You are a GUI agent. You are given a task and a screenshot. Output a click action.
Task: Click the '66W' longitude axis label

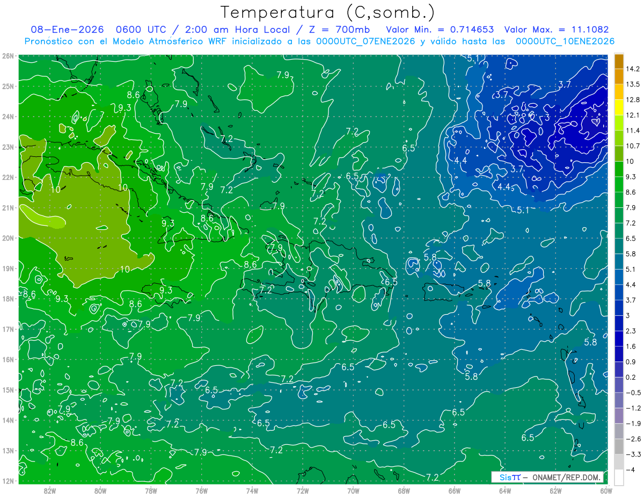pyautogui.click(x=455, y=490)
